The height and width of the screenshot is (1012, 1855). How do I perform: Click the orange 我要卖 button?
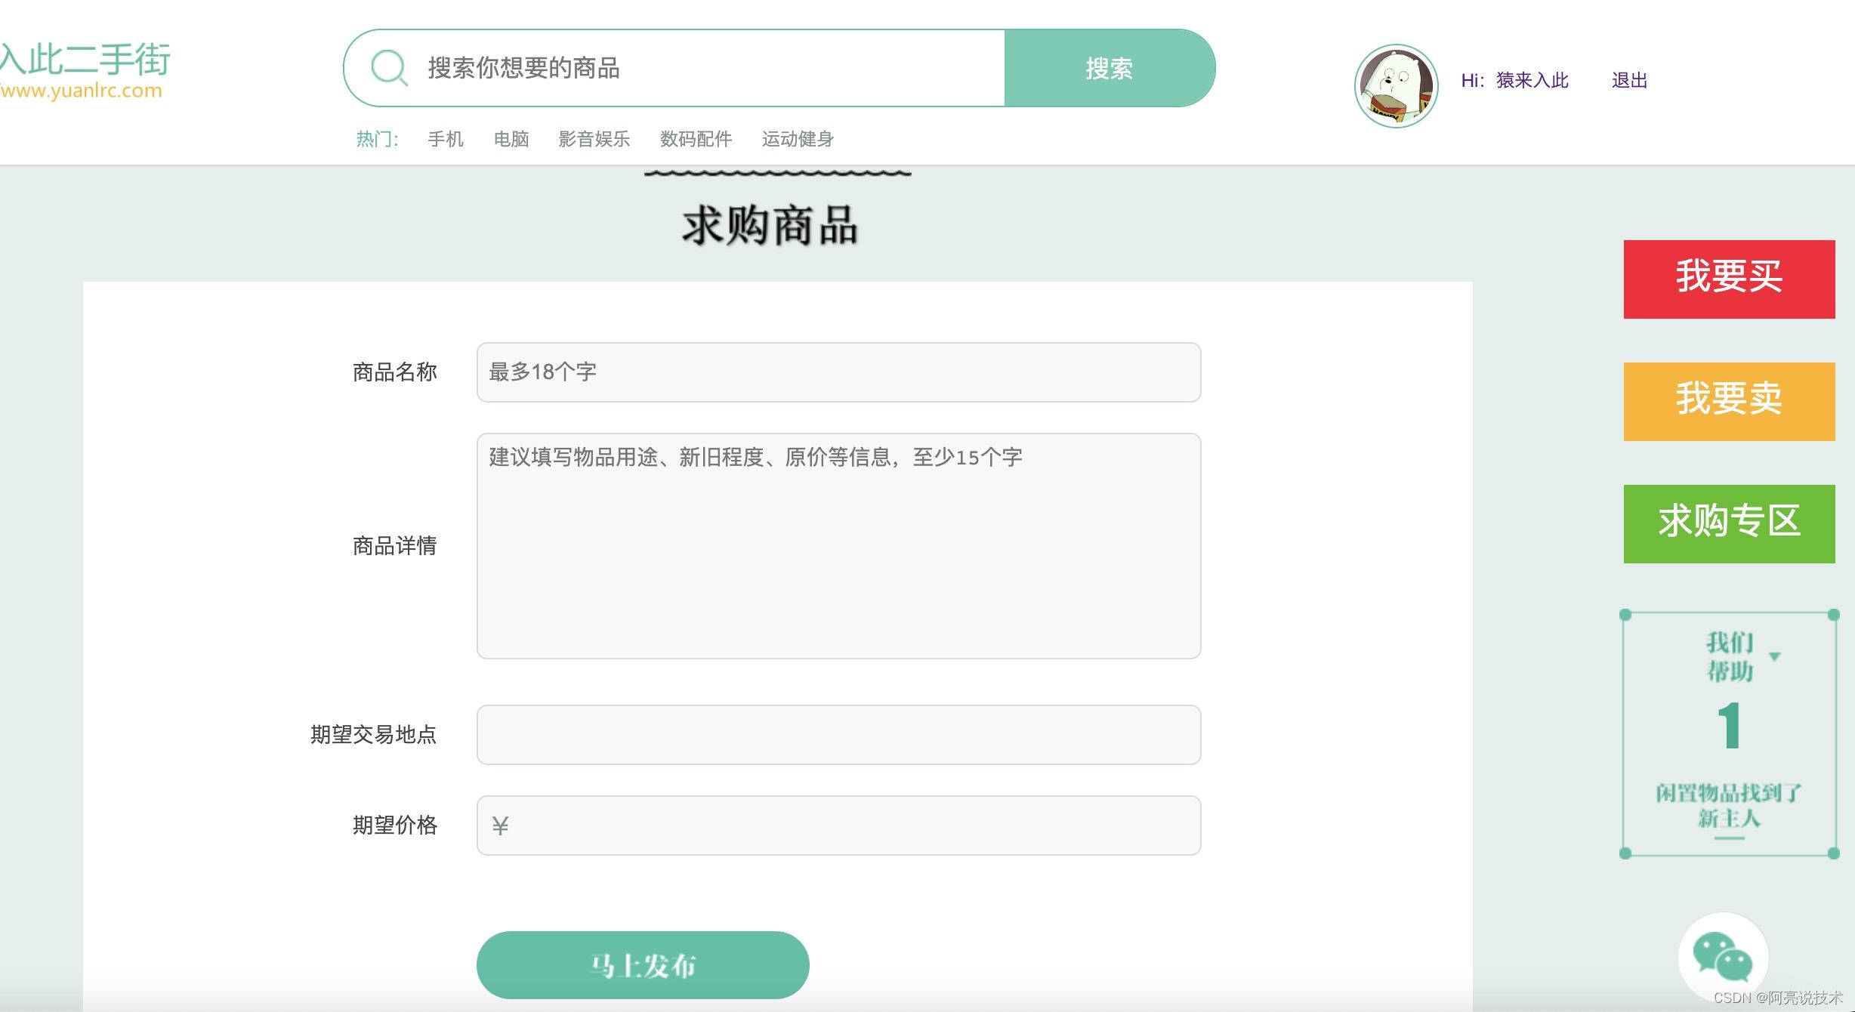[1729, 401]
